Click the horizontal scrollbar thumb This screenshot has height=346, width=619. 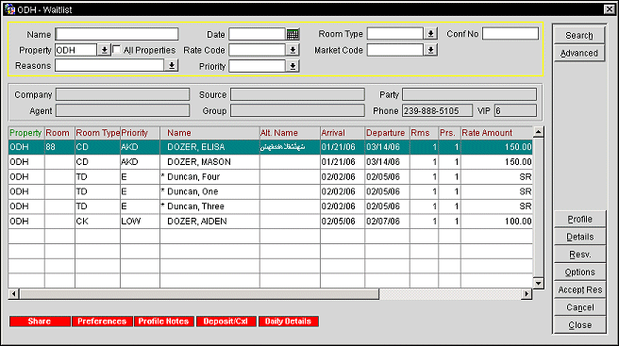coord(199,294)
